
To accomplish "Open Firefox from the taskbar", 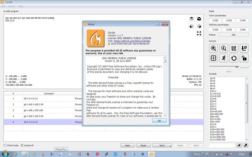I will point(88,154).
